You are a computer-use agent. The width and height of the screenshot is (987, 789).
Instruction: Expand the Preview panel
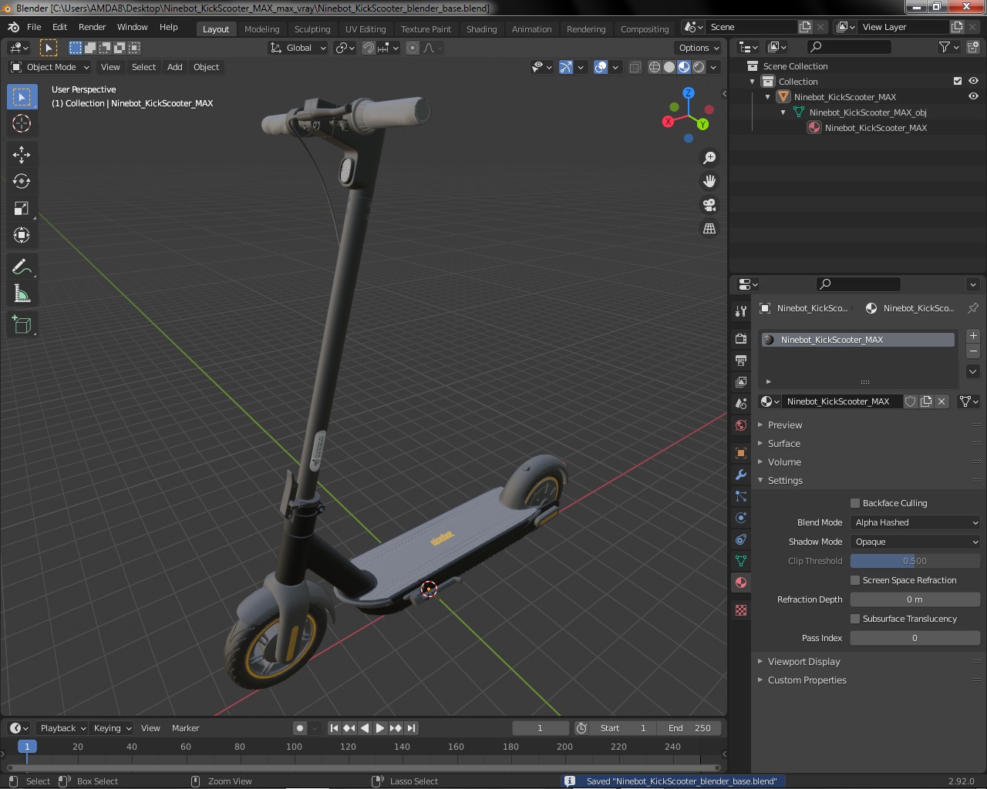(785, 425)
